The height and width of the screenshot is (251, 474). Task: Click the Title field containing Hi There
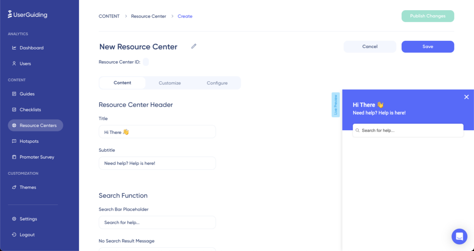(157, 131)
